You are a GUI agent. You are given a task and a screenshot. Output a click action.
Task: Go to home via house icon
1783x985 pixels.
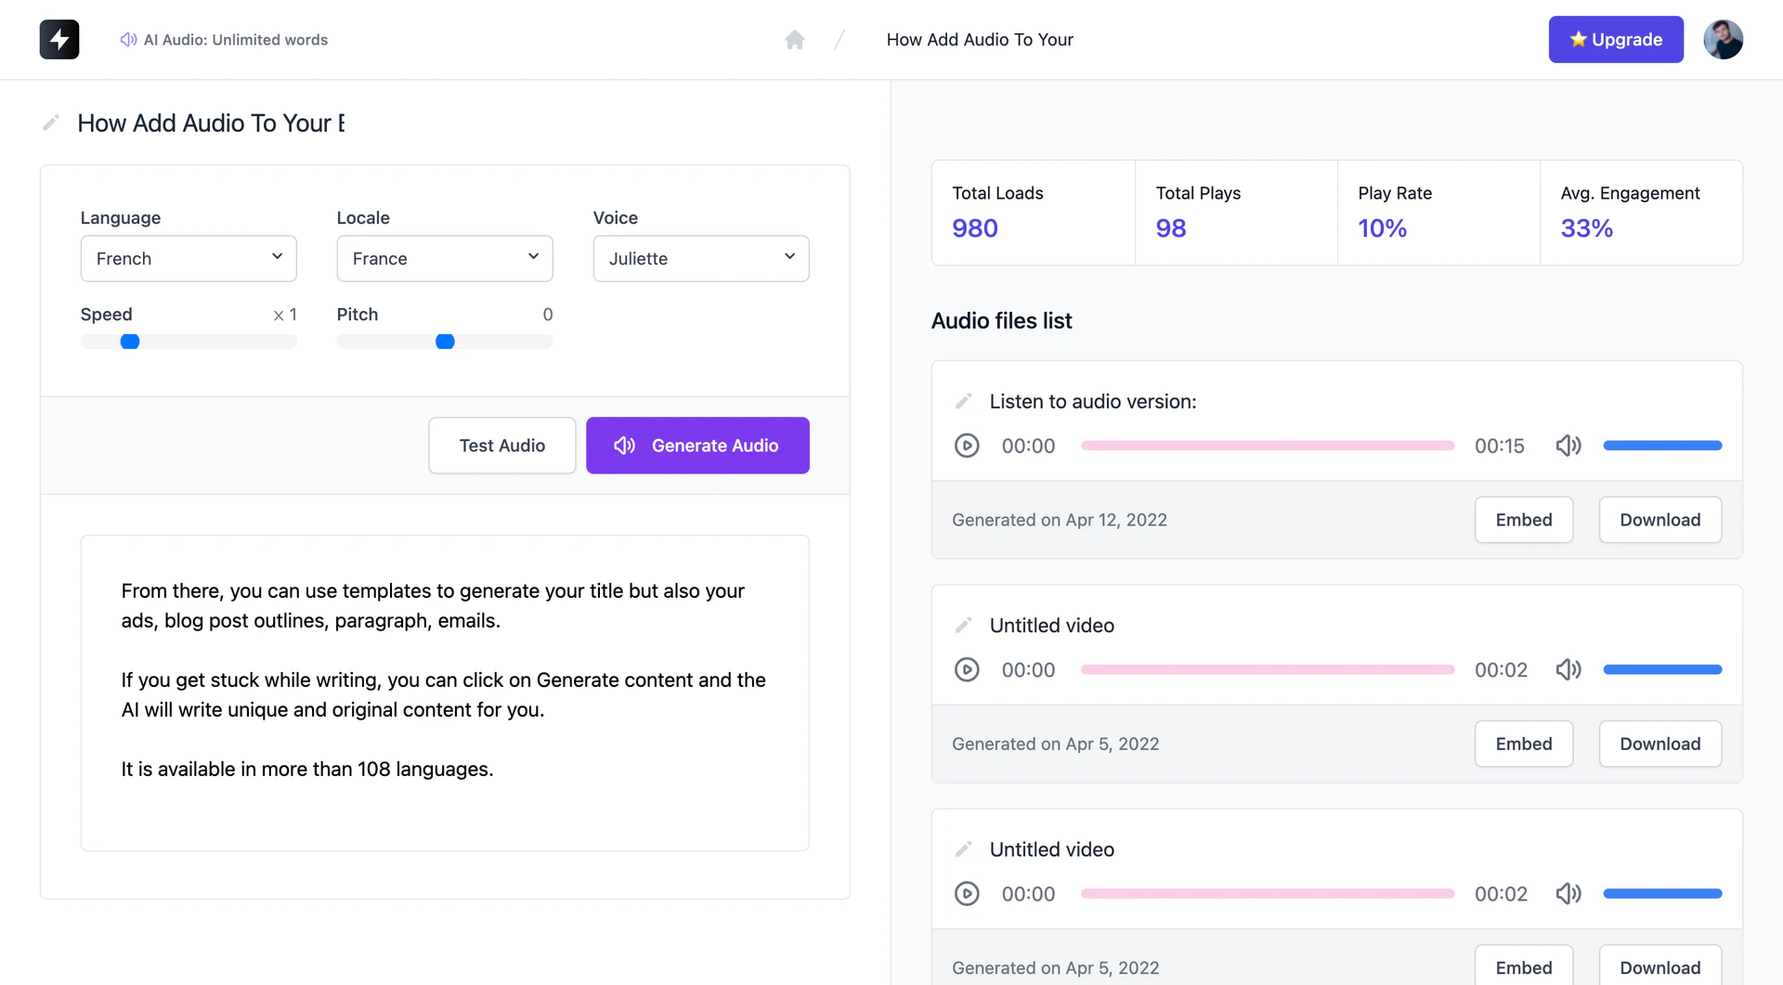(794, 40)
